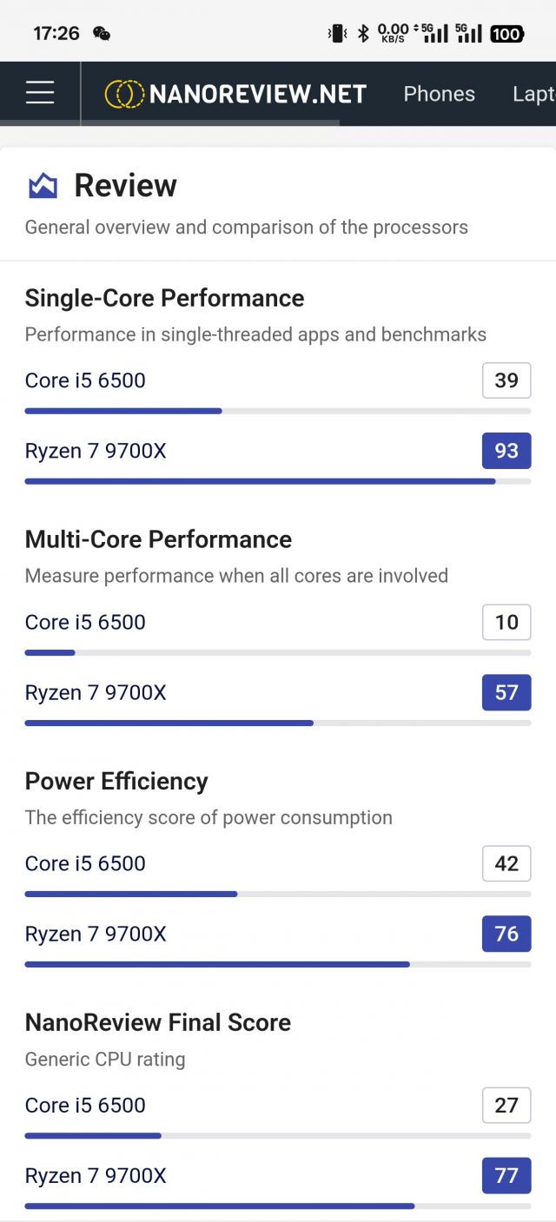Click the Core i5 6500 power efficiency score 42
Image resolution: width=556 pixels, height=1222 pixels.
506,863
